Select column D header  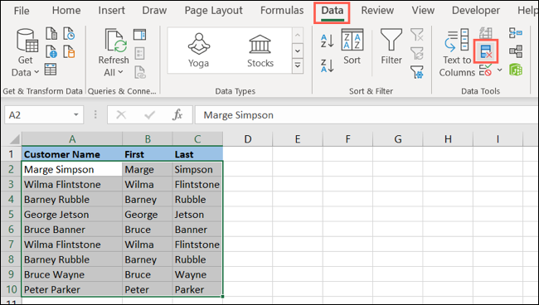click(x=247, y=139)
